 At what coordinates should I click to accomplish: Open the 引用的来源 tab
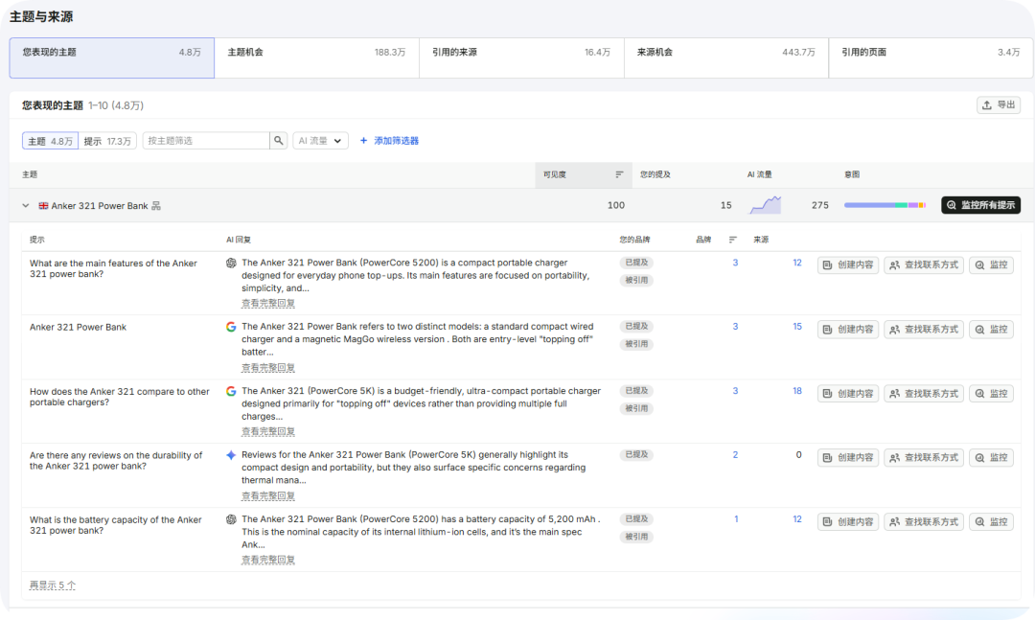(521, 57)
